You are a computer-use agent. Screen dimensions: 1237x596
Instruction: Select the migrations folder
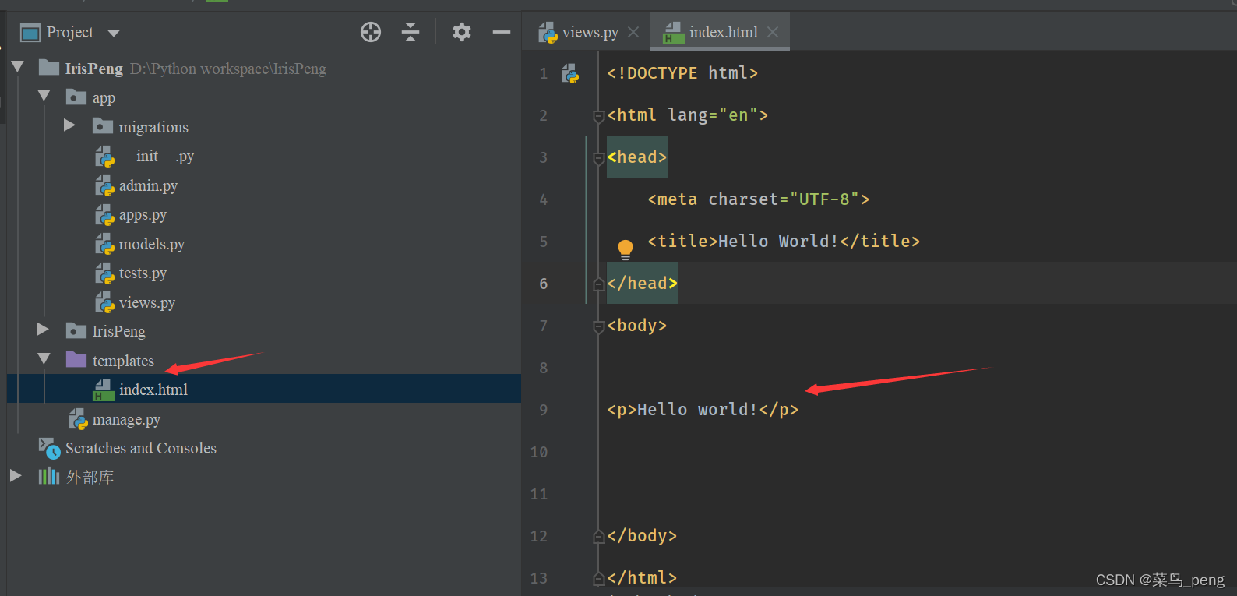tap(153, 127)
